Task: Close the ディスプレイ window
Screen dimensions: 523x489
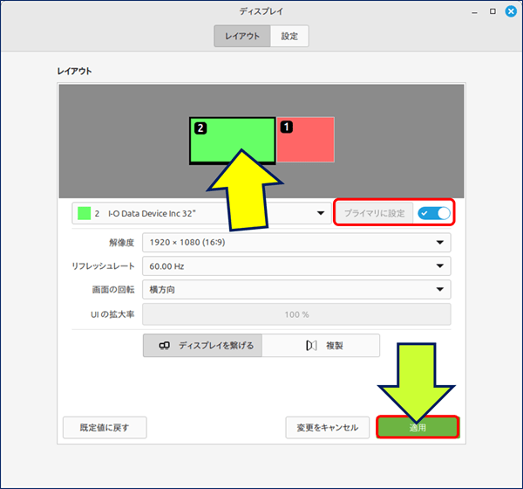Action: click(x=511, y=11)
